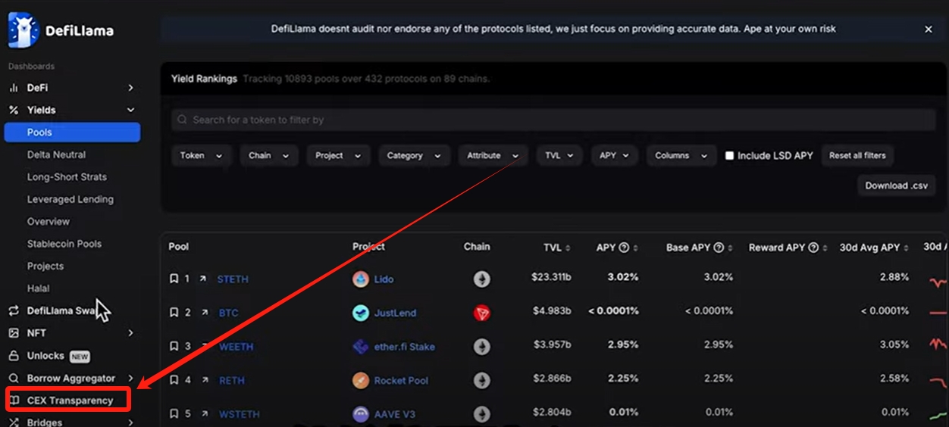Screen dimensions: 949x427
Task: Click the Unlocks padlock icon
Action: point(14,356)
